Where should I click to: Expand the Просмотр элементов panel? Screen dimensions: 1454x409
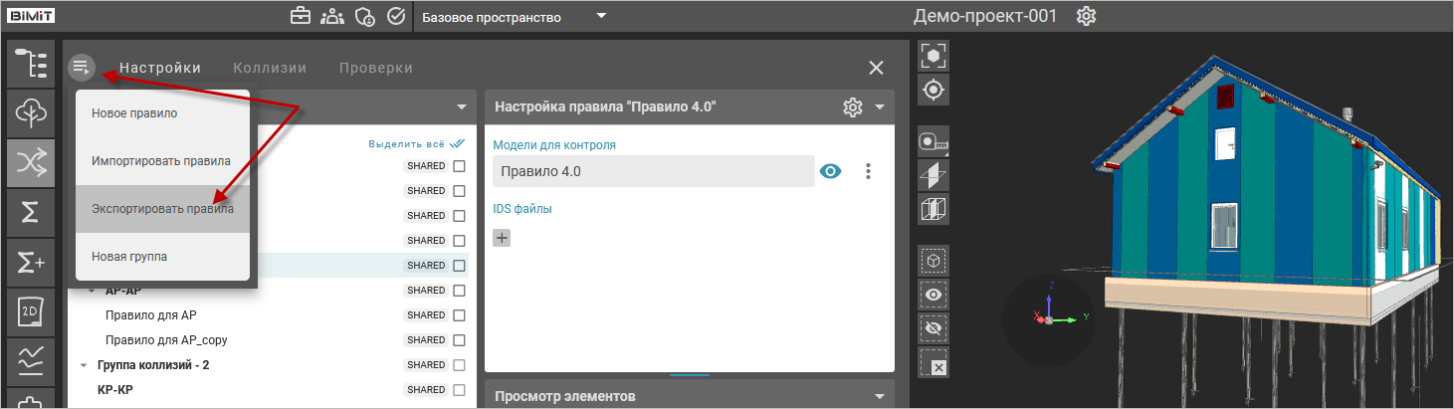point(879,397)
